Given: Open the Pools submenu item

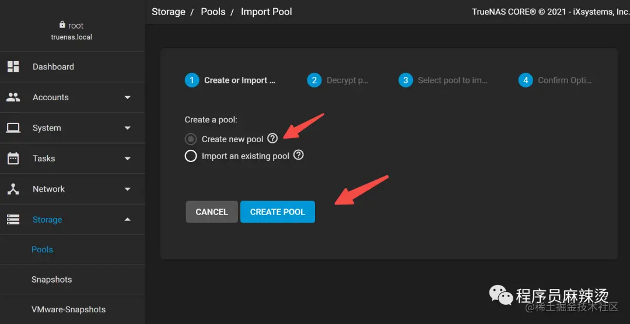Looking at the screenshot, I should tap(72, 249).
